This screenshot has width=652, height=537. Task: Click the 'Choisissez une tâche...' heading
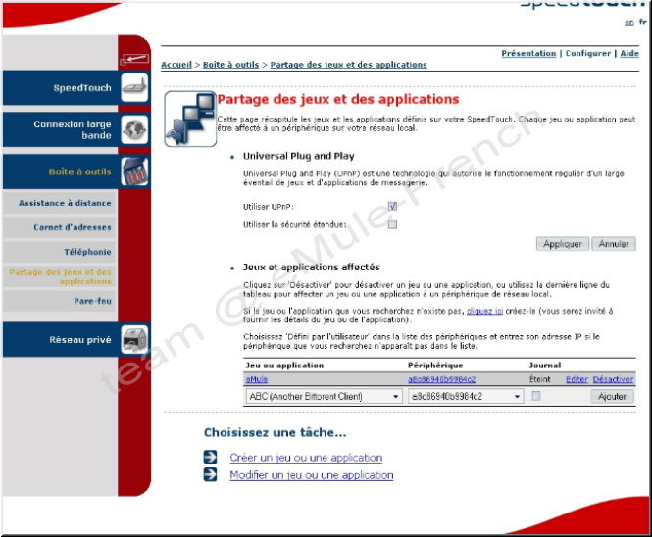[275, 432]
